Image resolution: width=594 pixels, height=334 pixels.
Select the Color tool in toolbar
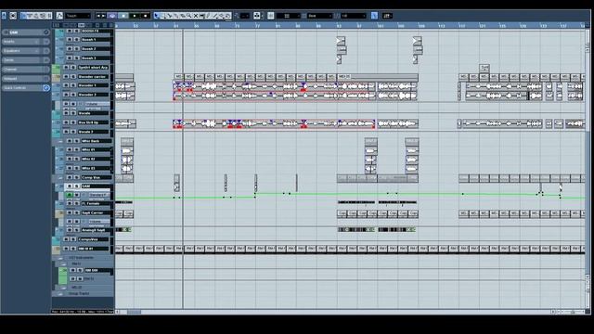pos(227,16)
